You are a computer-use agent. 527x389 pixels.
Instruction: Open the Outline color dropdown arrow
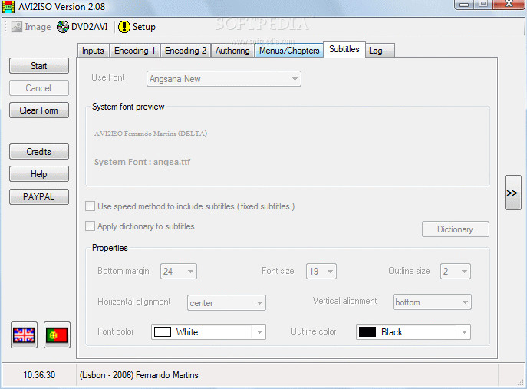click(x=464, y=332)
